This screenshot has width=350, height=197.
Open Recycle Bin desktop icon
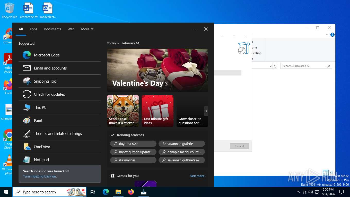click(10, 11)
